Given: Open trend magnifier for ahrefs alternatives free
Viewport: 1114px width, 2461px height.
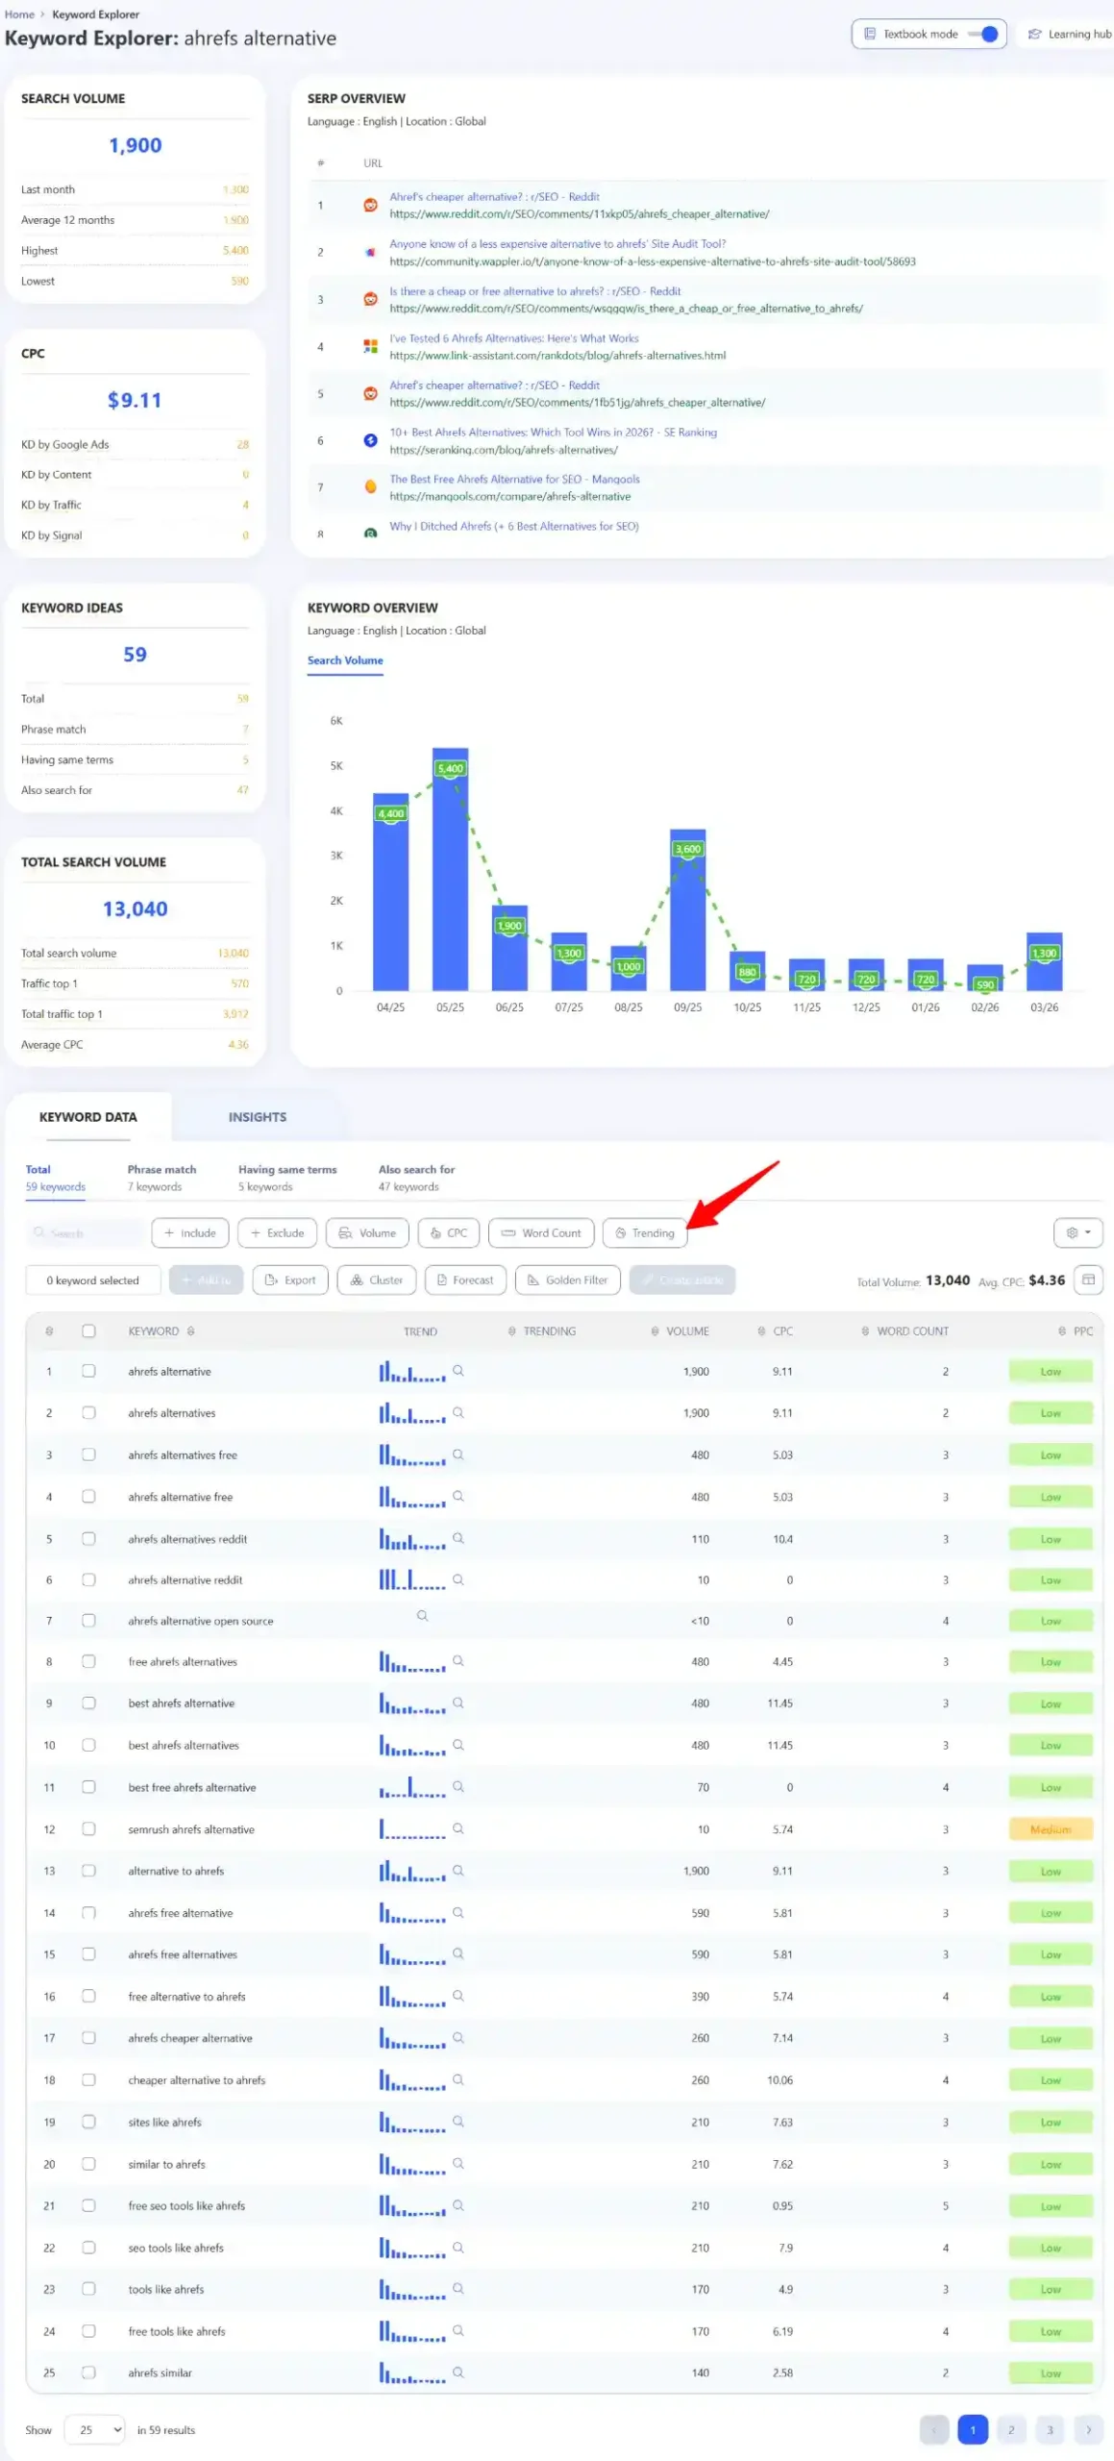Looking at the screenshot, I should pos(458,1454).
